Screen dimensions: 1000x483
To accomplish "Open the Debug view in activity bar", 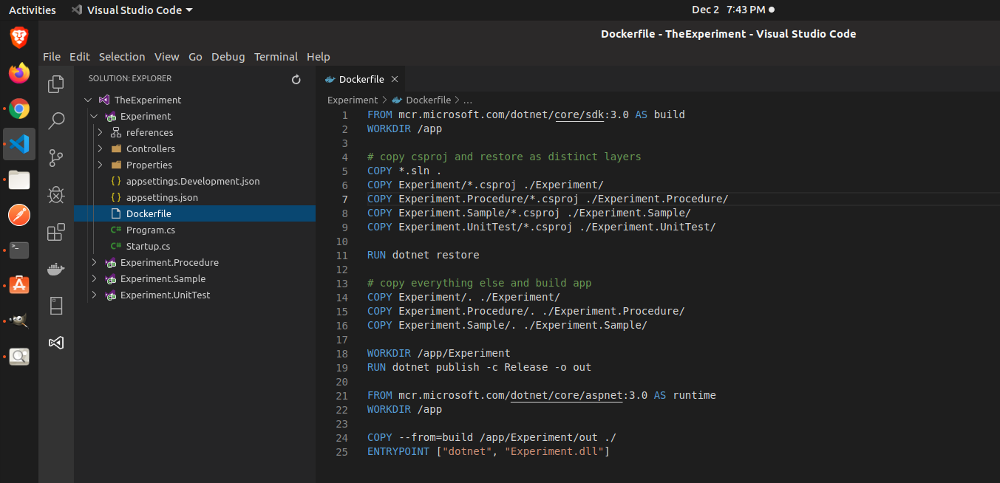I will pos(56,195).
